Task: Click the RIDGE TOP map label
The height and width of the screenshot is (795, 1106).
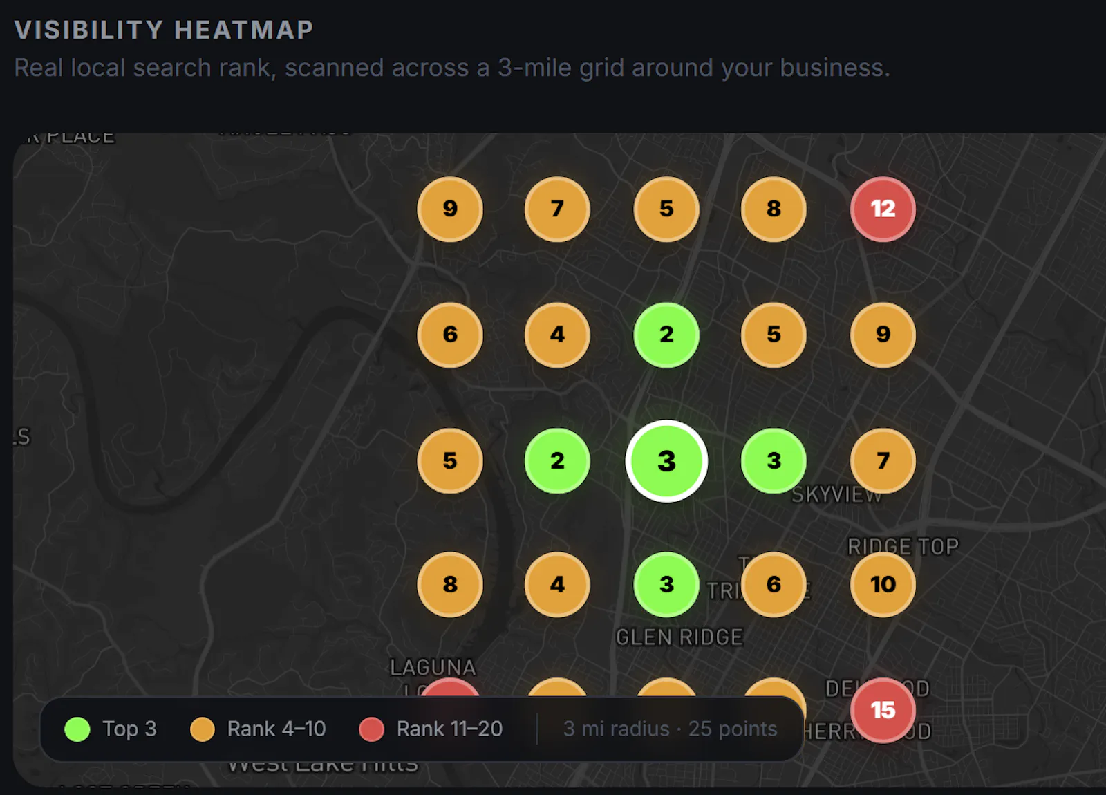Action: (x=903, y=547)
